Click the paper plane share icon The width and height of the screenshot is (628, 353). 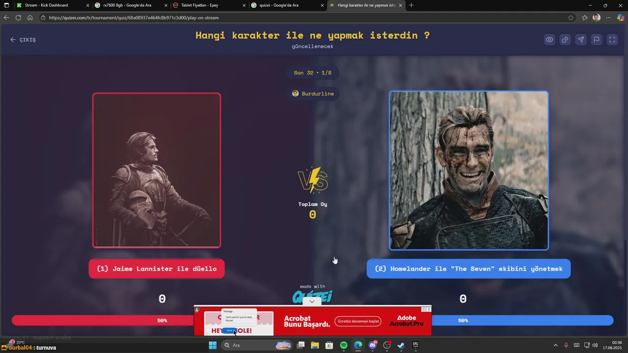tap(581, 40)
